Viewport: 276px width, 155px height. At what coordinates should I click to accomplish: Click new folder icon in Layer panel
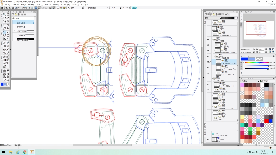214,15
